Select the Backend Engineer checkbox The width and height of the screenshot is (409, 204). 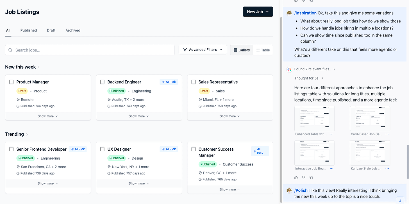[x=102, y=82]
